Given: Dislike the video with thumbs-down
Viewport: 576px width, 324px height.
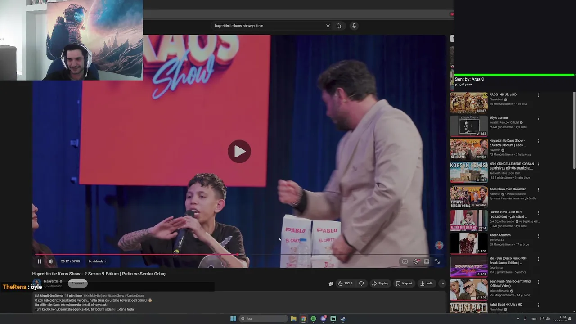Looking at the screenshot, I should [361, 283].
